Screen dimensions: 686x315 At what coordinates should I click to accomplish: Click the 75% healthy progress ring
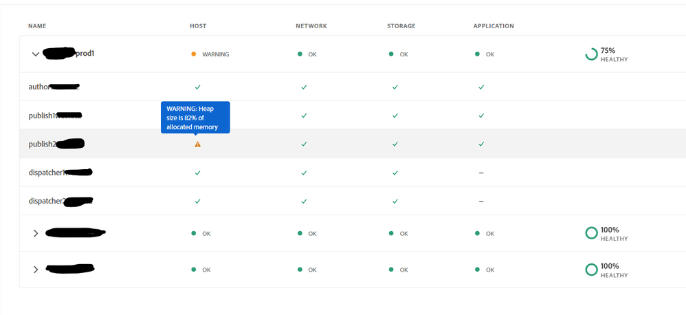pyautogui.click(x=591, y=54)
